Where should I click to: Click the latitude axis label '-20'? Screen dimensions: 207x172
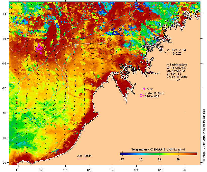(x=4, y=163)
